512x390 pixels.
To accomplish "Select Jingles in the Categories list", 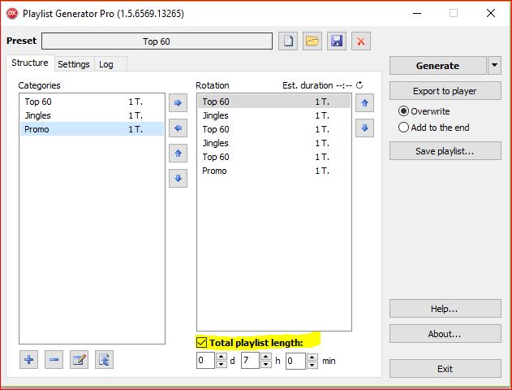I will click(x=37, y=115).
